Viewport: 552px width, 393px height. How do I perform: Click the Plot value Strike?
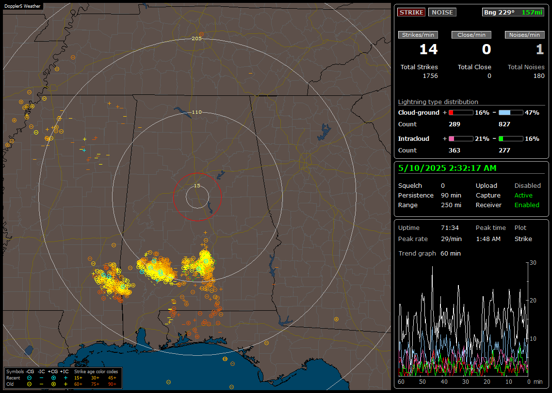click(x=523, y=239)
